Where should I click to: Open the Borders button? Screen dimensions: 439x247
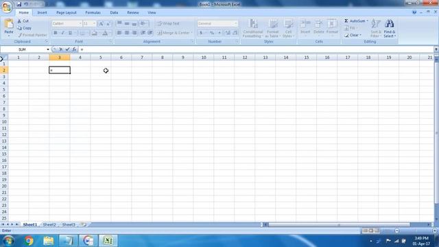(x=82, y=33)
